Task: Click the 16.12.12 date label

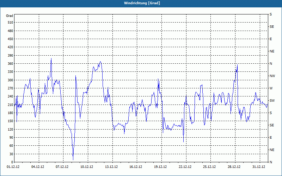Action: pyautogui.click(x=136, y=167)
